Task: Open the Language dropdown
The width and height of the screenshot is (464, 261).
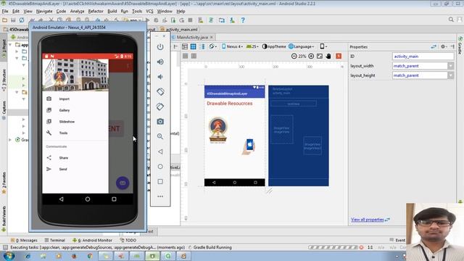Action: 302,46
